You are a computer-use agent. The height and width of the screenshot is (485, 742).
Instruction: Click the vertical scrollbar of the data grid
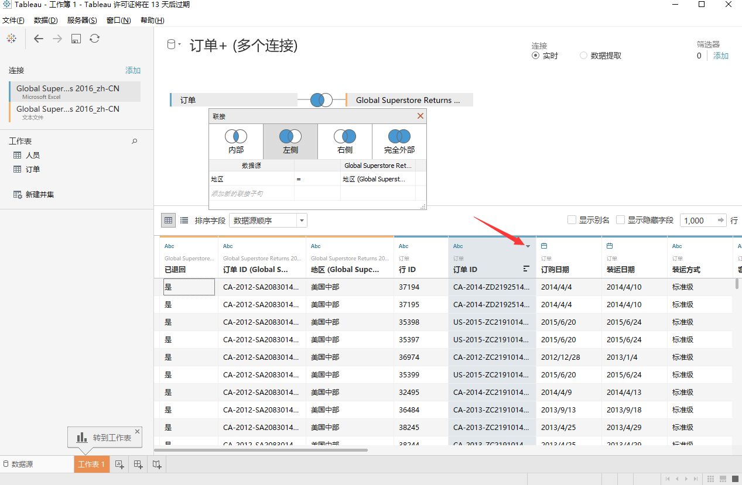[737, 284]
